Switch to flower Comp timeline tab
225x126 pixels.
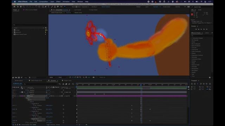coord(68,80)
